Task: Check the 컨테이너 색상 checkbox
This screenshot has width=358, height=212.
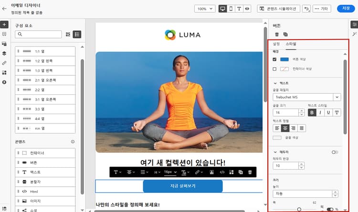Action: pos(274,69)
